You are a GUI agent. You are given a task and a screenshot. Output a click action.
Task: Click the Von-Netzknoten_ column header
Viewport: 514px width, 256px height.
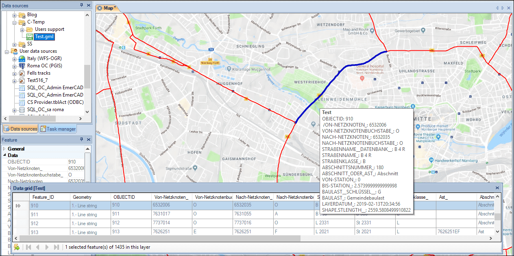pos(172,197)
